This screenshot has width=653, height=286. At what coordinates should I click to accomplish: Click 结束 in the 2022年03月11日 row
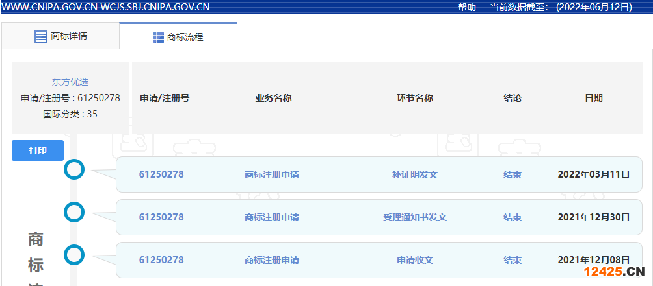(513, 174)
